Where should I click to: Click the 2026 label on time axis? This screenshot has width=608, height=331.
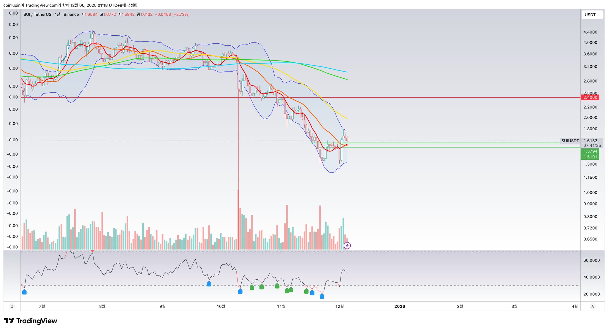pyautogui.click(x=400, y=306)
